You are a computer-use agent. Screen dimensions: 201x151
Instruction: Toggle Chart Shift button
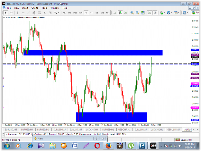[x=155, y=13]
